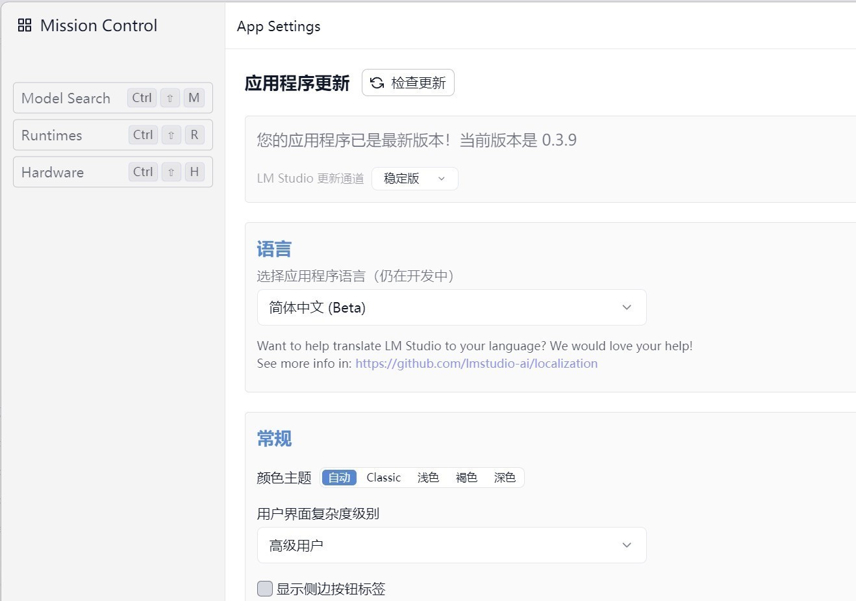Viewport: 856px width, 601px height.
Task: Click the Mission Control grid icon
Action: click(x=25, y=25)
